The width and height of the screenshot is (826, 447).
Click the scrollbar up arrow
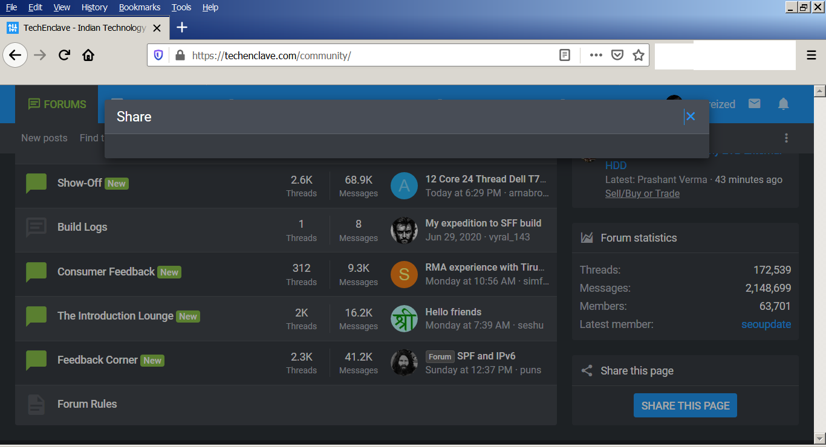tap(820, 91)
